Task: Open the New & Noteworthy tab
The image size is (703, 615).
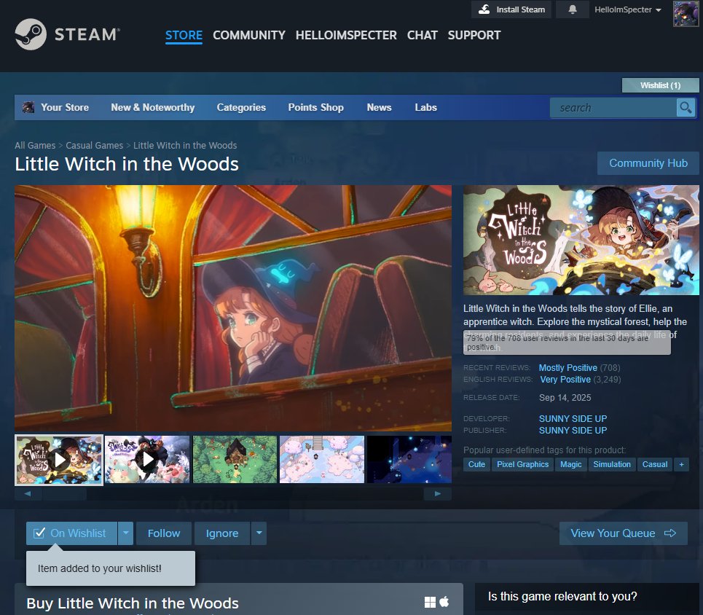Action: [x=153, y=108]
